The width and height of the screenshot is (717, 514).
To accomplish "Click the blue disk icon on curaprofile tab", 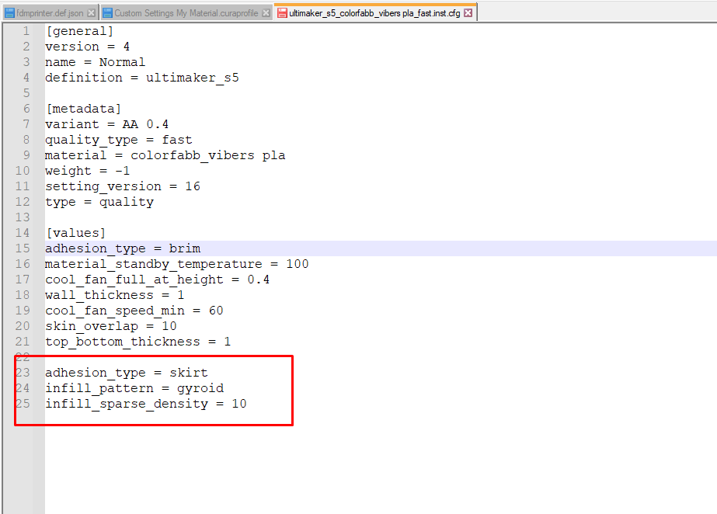I will (107, 13).
